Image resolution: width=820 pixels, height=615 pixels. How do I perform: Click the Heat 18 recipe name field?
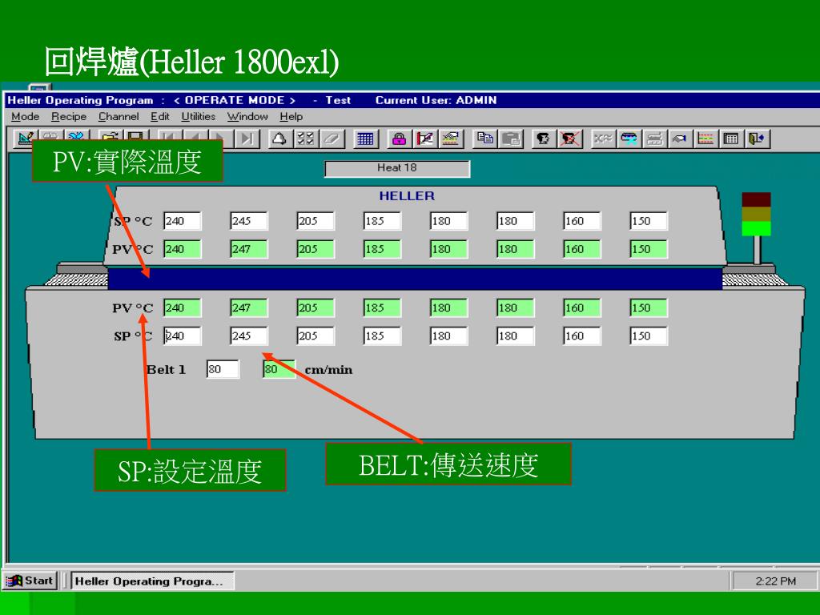(x=397, y=168)
